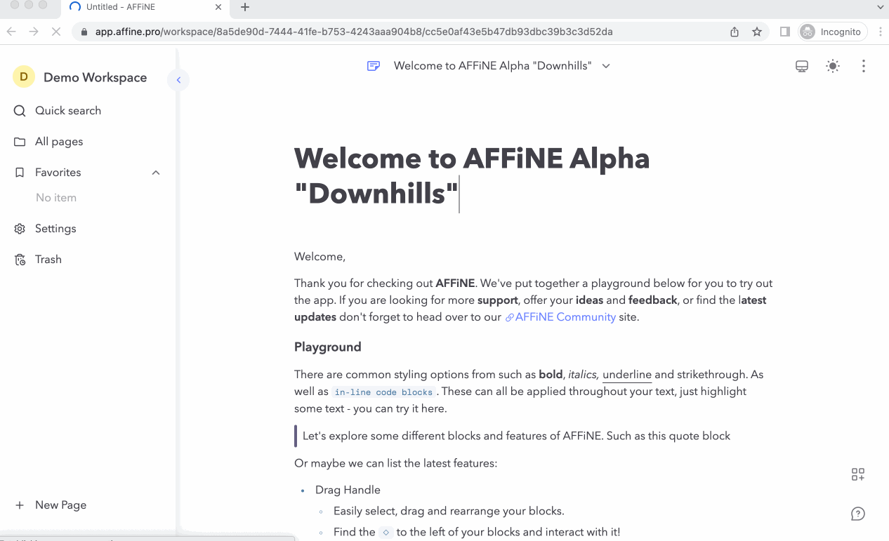This screenshot has width=889, height=541.
Task: Open a new browser tab
Action: click(245, 7)
